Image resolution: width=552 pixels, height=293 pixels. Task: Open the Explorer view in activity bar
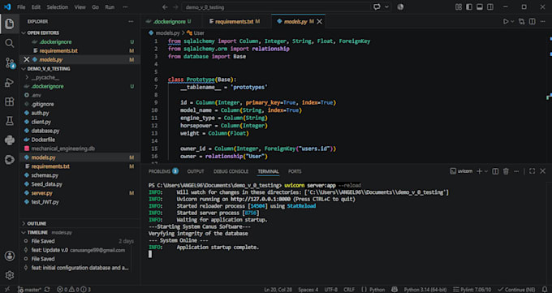[x=10, y=24]
